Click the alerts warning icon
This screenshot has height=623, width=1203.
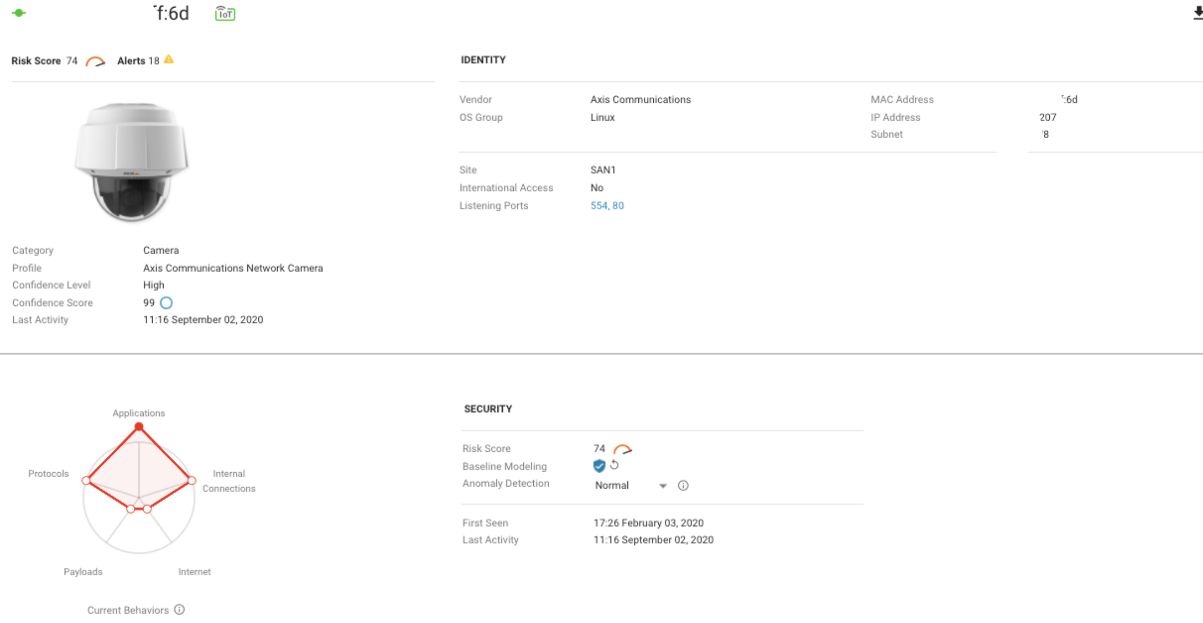(169, 59)
